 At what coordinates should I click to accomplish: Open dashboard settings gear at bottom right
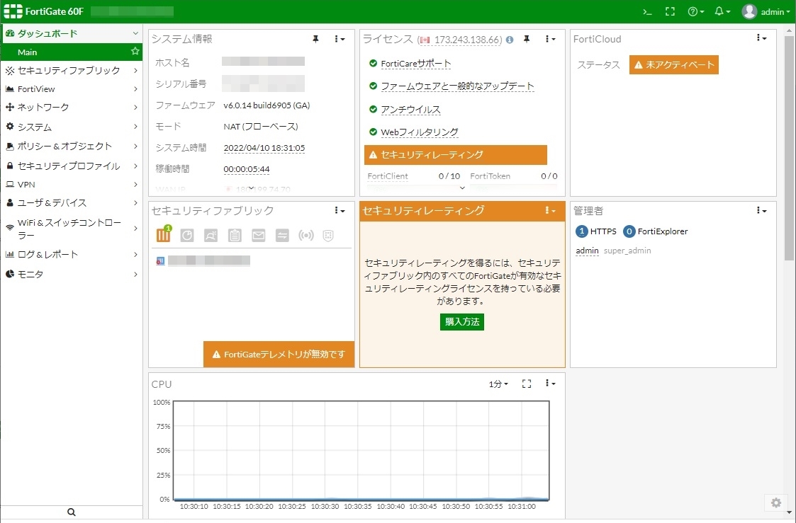pyautogui.click(x=776, y=502)
